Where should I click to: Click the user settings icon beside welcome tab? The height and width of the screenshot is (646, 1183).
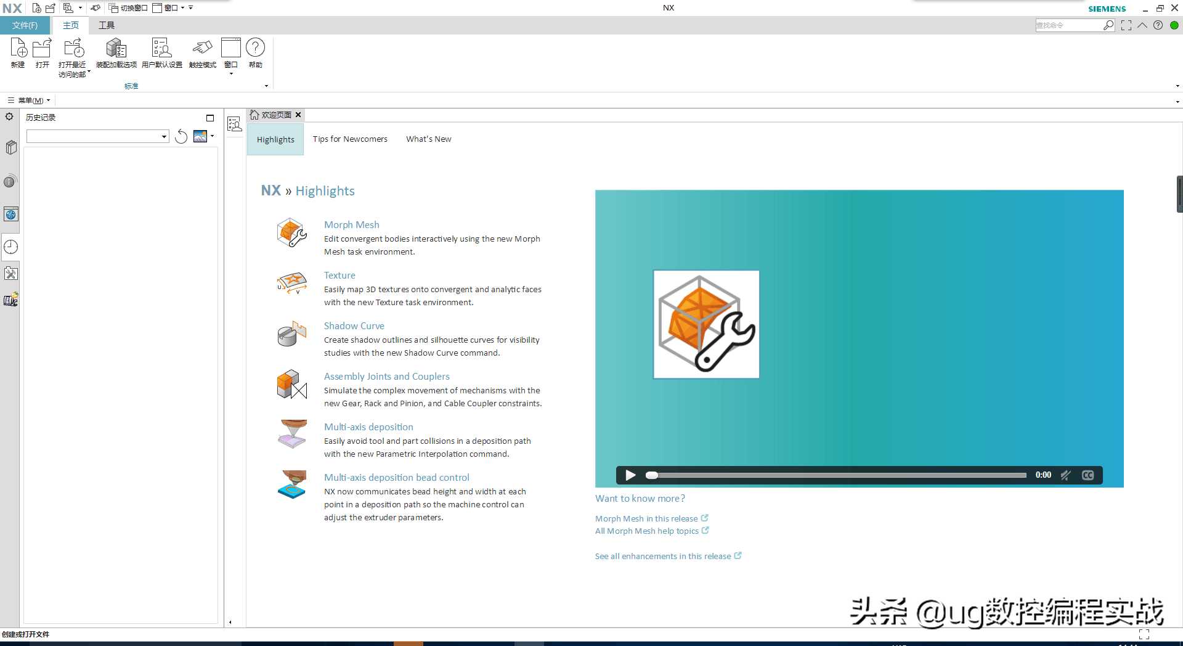235,124
